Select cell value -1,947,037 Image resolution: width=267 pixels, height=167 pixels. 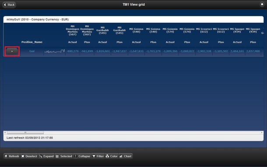[119, 51]
